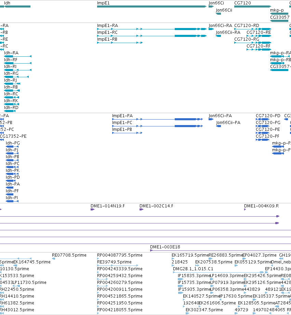
Task: Select clone DME1-003E18
Action: [x=221, y=250]
